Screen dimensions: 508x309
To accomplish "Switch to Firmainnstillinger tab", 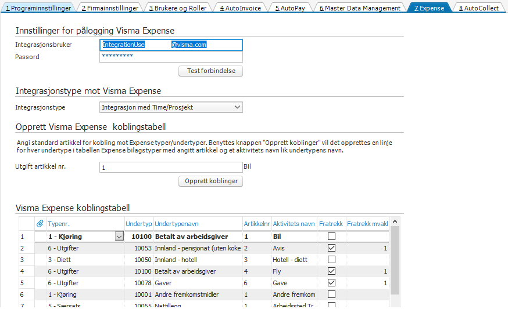I will pyautogui.click(x=110, y=8).
